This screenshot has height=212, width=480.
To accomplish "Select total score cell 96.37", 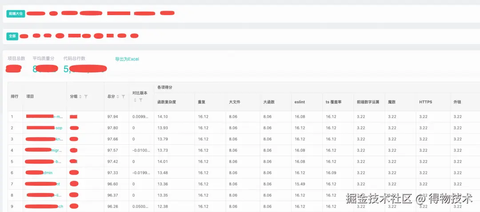I will [x=112, y=195].
